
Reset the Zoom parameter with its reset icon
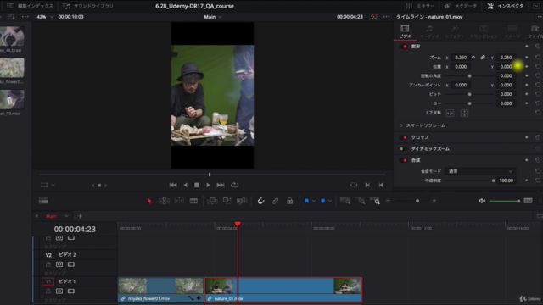(537, 58)
